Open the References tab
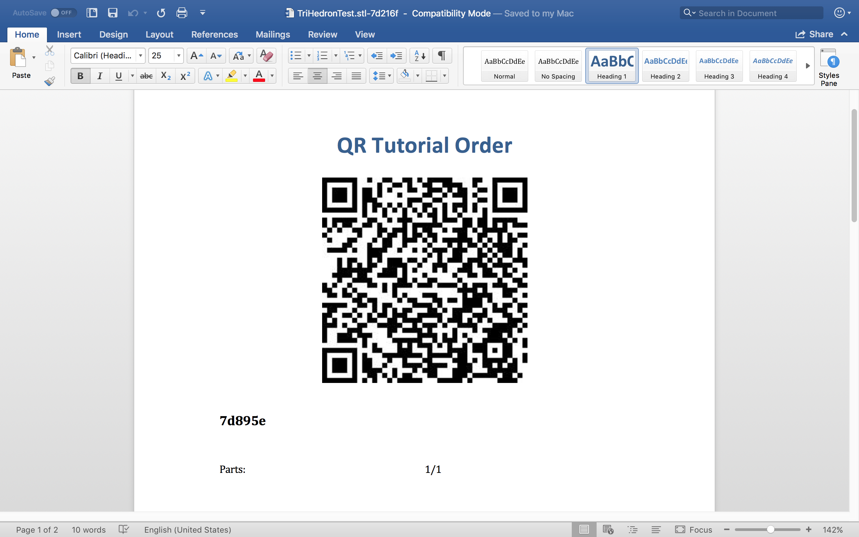The width and height of the screenshot is (859, 537). pos(214,35)
